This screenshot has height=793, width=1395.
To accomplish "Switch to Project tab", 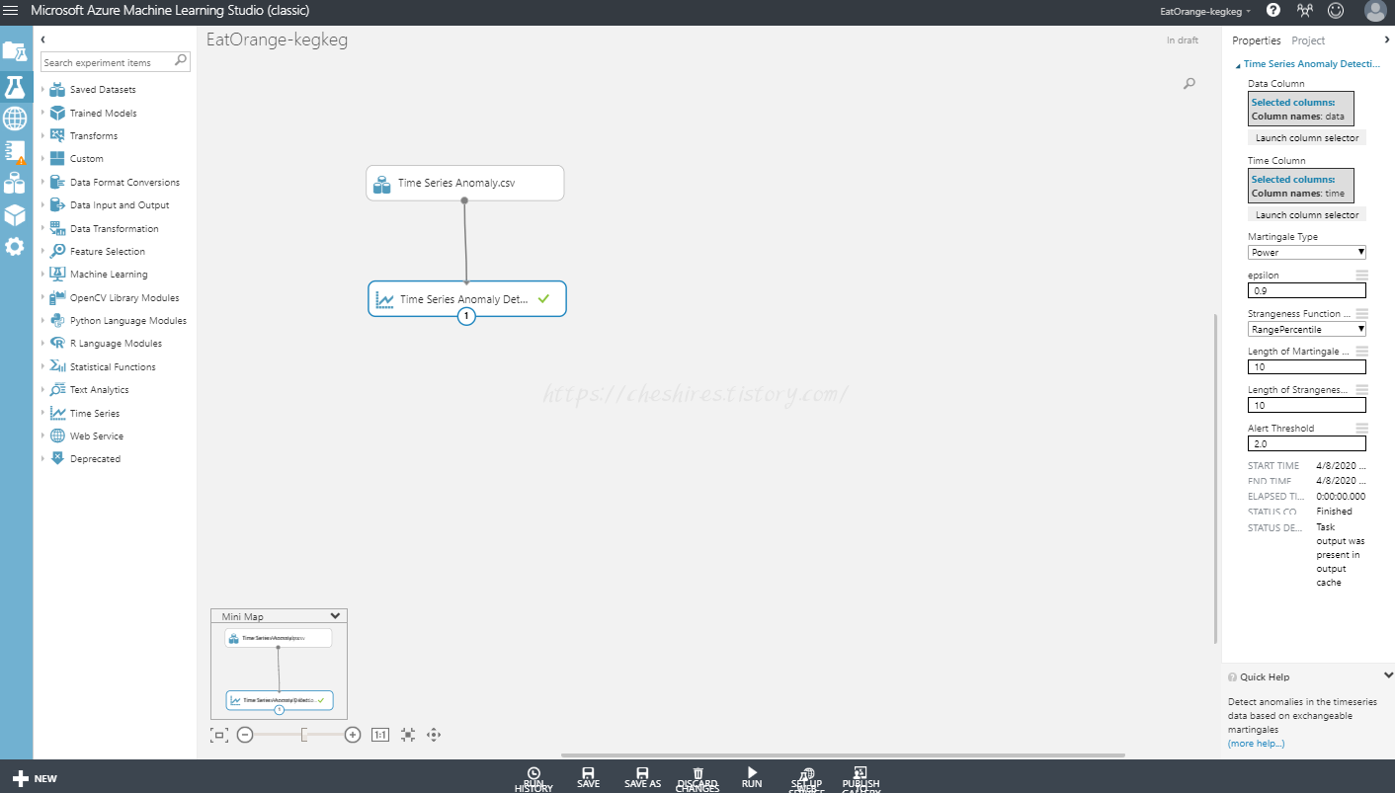I will (x=1308, y=40).
